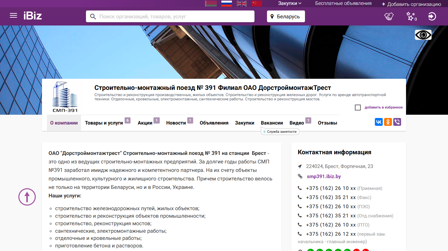Click list item 'приготовление бетона и растворов'
448x251 pixels.
tap(99, 246)
